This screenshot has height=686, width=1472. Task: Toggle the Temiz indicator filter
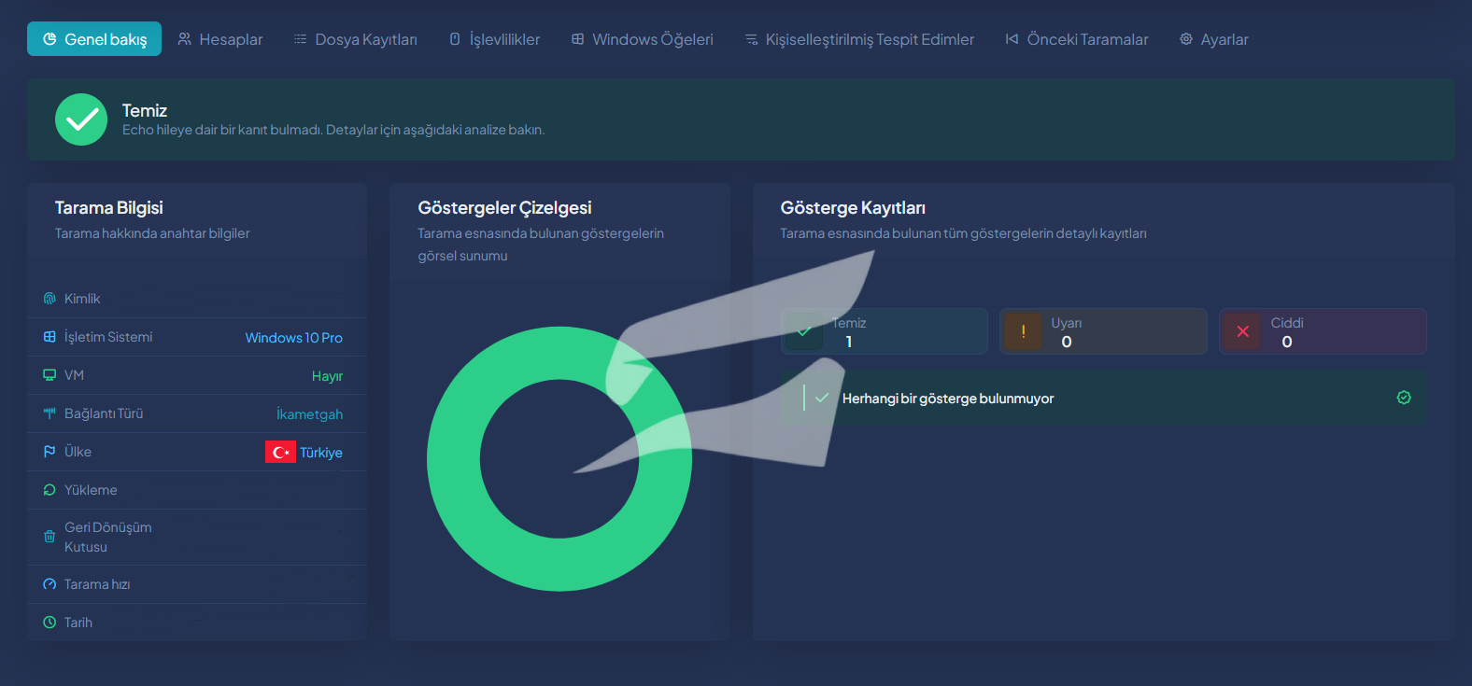pos(885,331)
